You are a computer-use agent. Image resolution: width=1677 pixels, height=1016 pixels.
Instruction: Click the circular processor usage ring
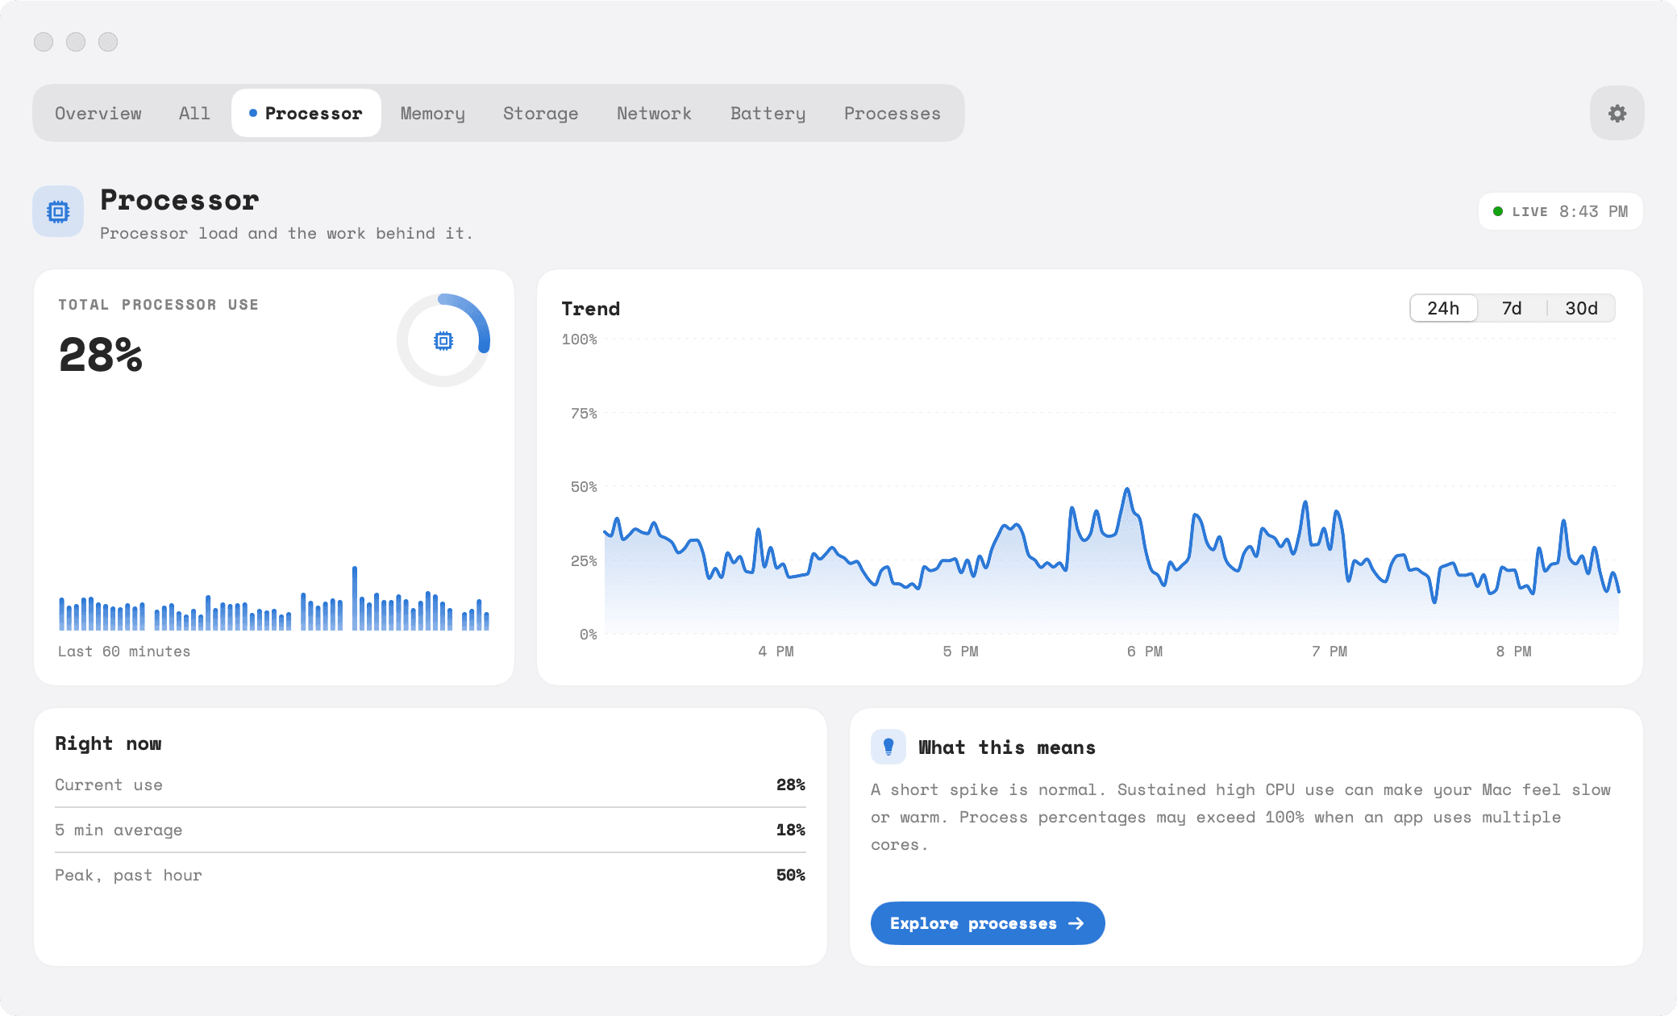(x=443, y=340)
